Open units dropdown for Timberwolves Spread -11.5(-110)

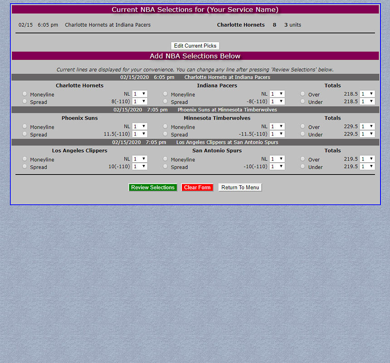click(x=277, y=134)
